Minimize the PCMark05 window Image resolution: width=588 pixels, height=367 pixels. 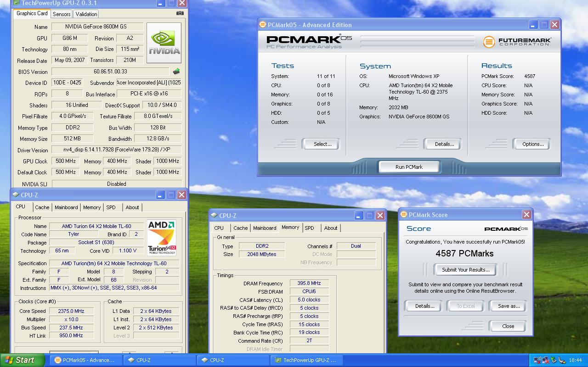click(533, 25)
